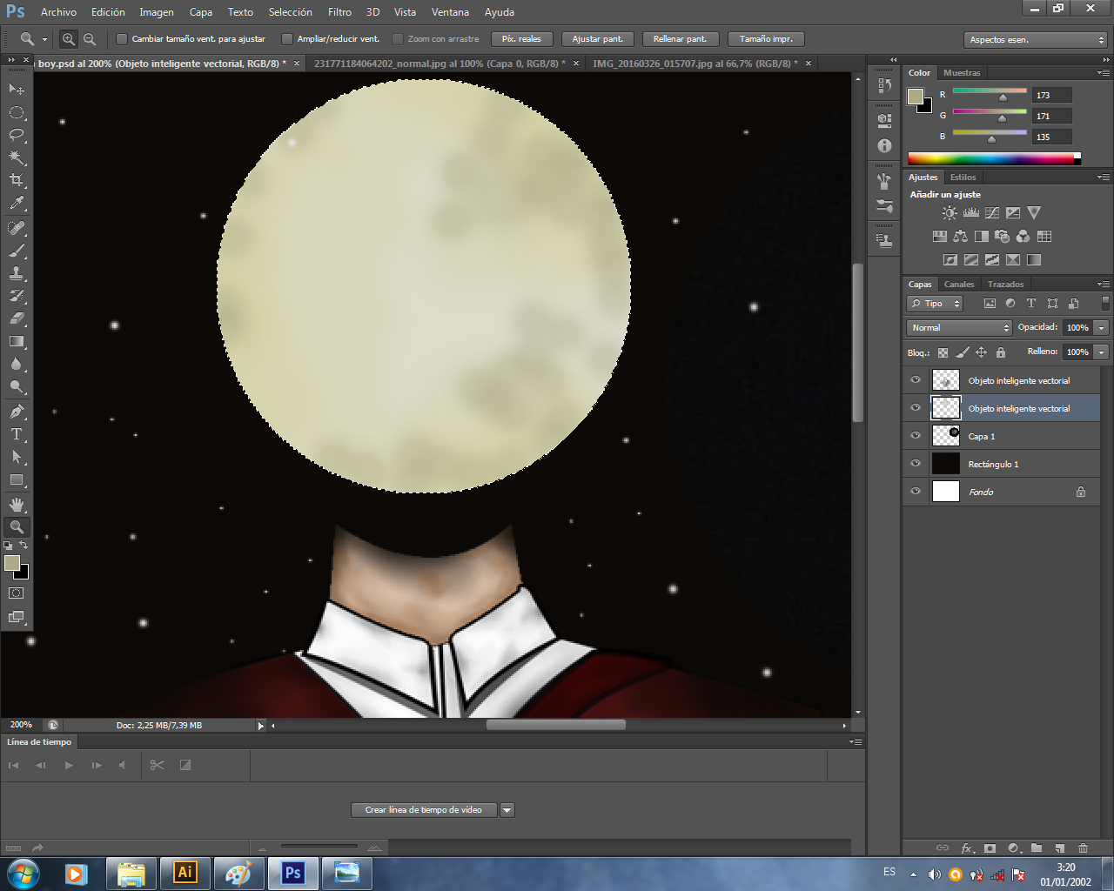Enable Ampliar/reducir vent. checkbox
The image size is (1114, 891).
pos(287,39)
